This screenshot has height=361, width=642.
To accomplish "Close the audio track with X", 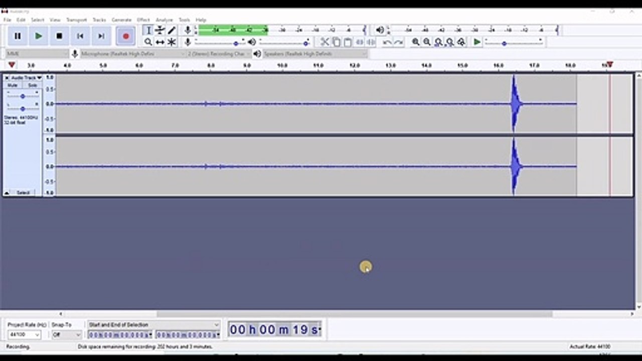I will coord(7,78).
